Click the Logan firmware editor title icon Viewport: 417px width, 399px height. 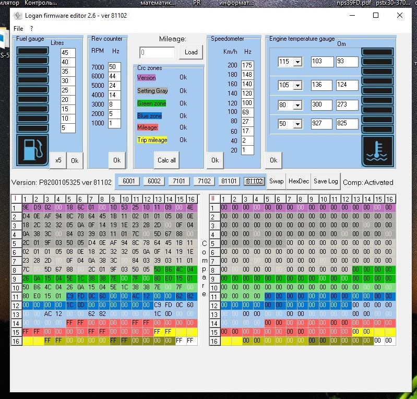(18, 16)
